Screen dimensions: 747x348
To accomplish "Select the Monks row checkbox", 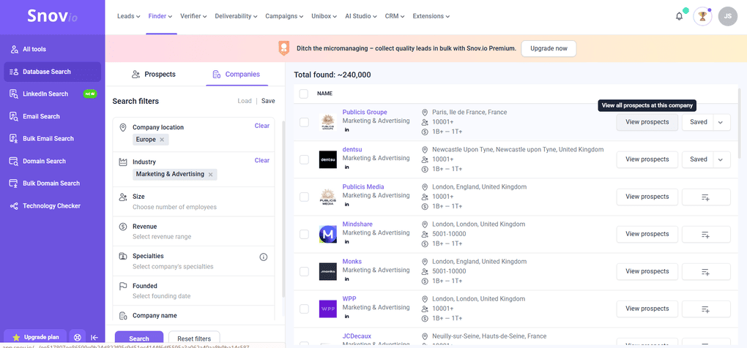I will pyautogui.click(x=304, y=271).
